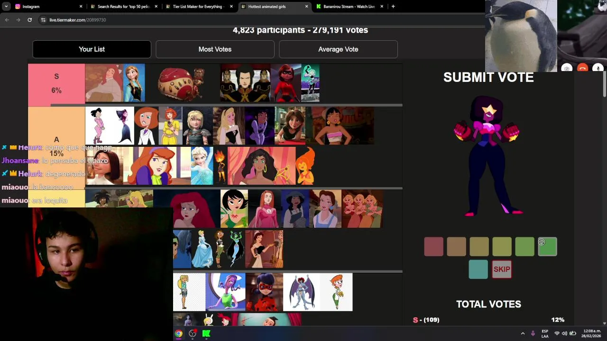The height and width of the screenshot is (341, 607).
Task: Open the Kick app in taskbar
Action: 206,333
